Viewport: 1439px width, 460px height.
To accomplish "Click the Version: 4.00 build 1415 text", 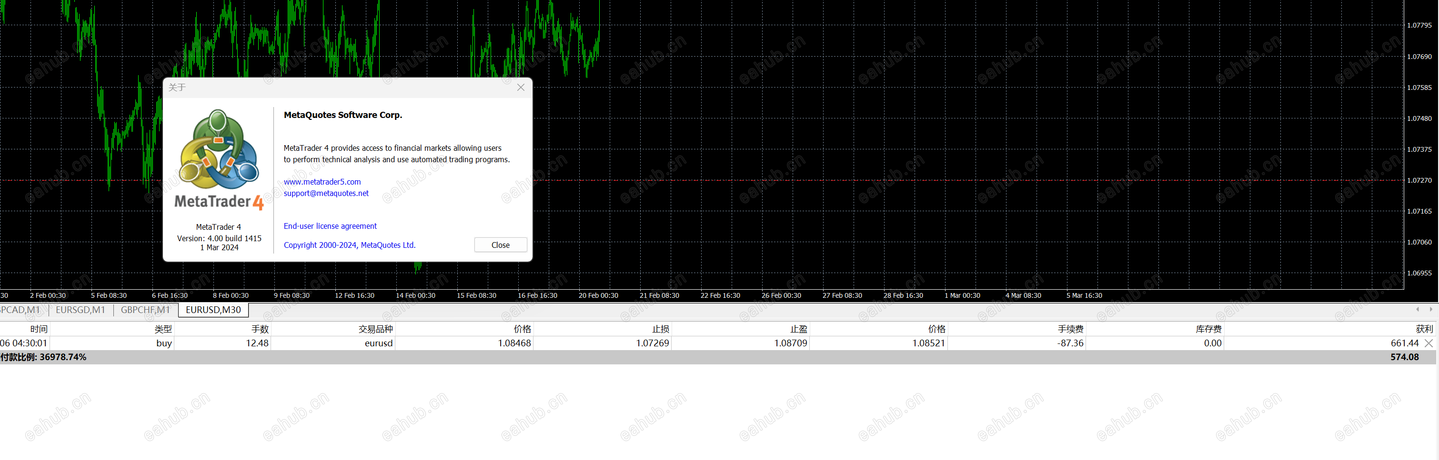I will pos(219,239).
